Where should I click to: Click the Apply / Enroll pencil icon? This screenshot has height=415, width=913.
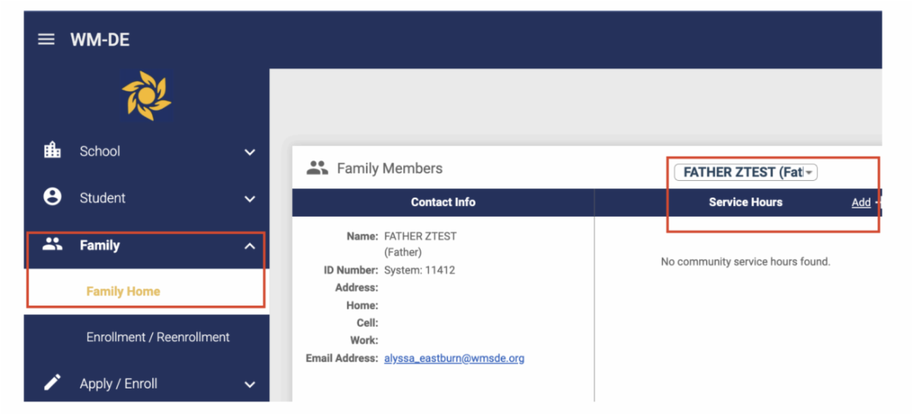[x=52, y=383]
